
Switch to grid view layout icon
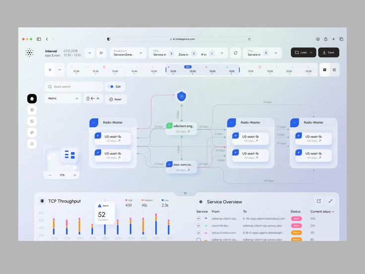coord(324,69)
